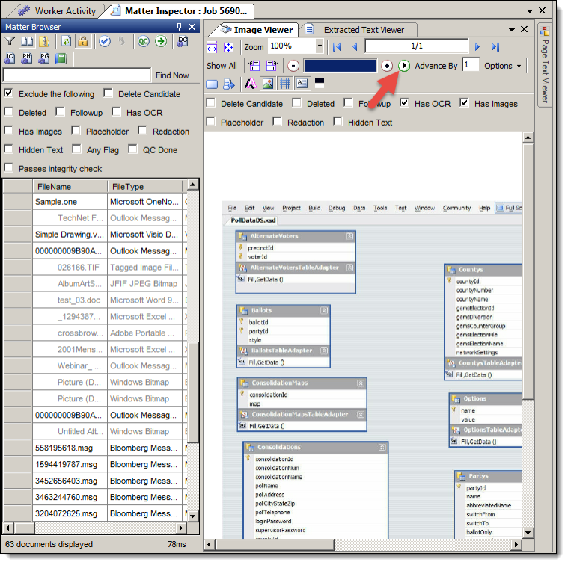Pin the Matter Browser panel
Image resolution: width=568 pixels, height=565 pixels.
click(179, 27)
